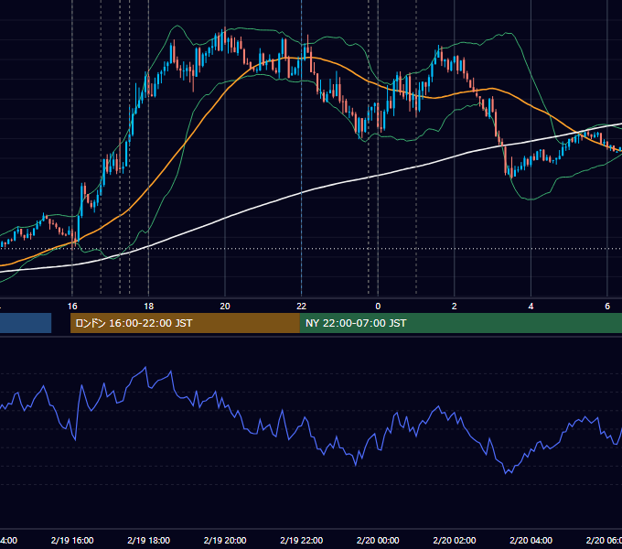Screen dimensions: 622x549
Task: Click the upper time axis label 16
Action: click(72, 307)
